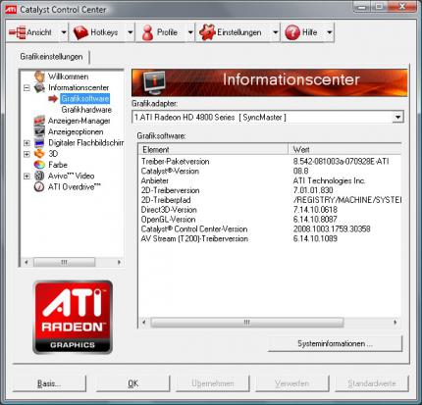Screen dimensions: 422x405
Task: Click the tree panel horizontal scrollbar thumb
Action: click(x=64, y=262)
